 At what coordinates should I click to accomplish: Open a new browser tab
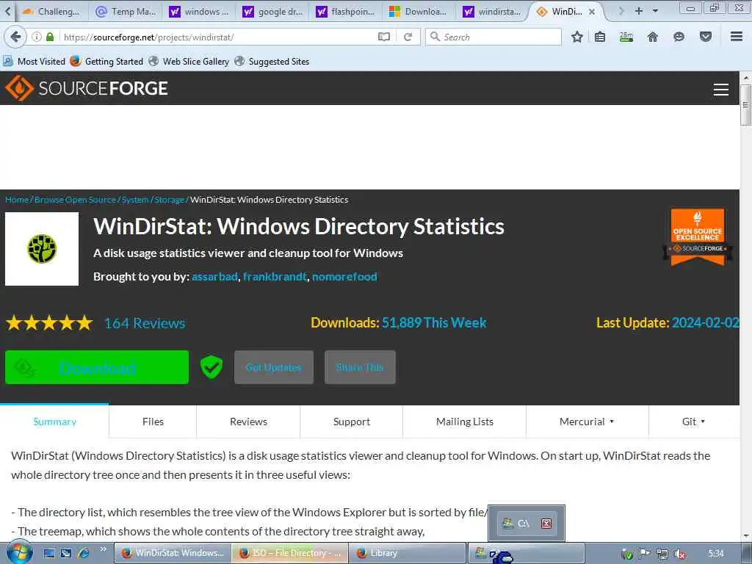[x=638, y=10]
